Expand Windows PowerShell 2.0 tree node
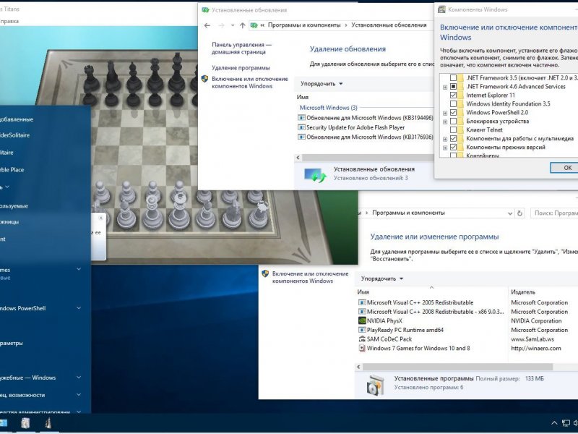The width and height of the screenshot is (578, 434). [x=445, y=114]
